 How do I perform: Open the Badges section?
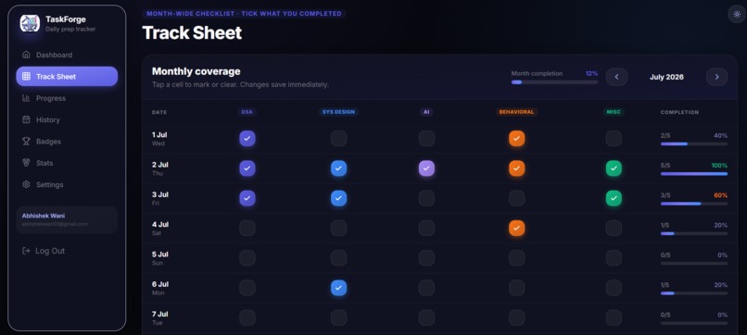[67, 142]
